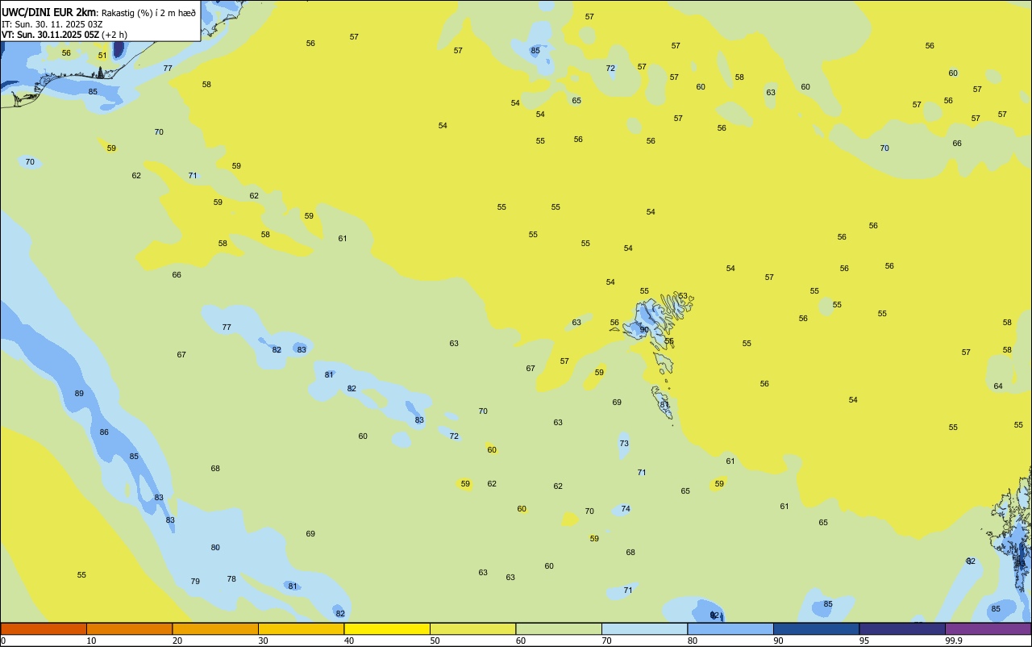This screenshot has height=647, width=1032.
Task: Click the map value 78
Action: pos(231,578)
